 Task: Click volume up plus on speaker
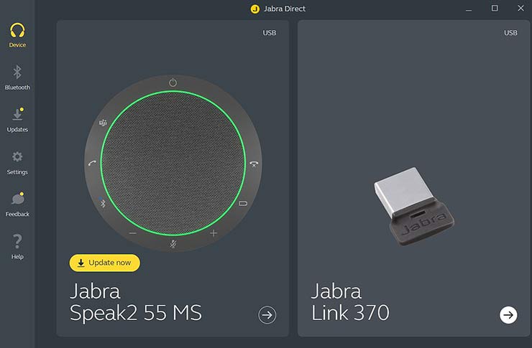(214, 233)
